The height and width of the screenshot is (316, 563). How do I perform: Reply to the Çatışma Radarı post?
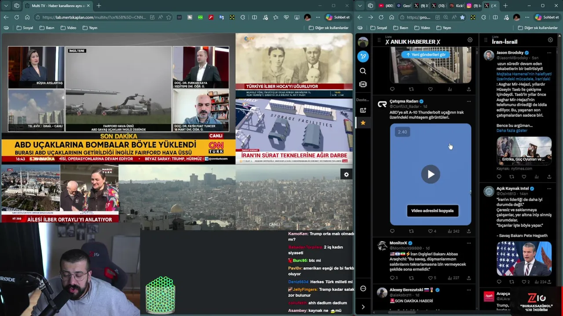(392, 231)
